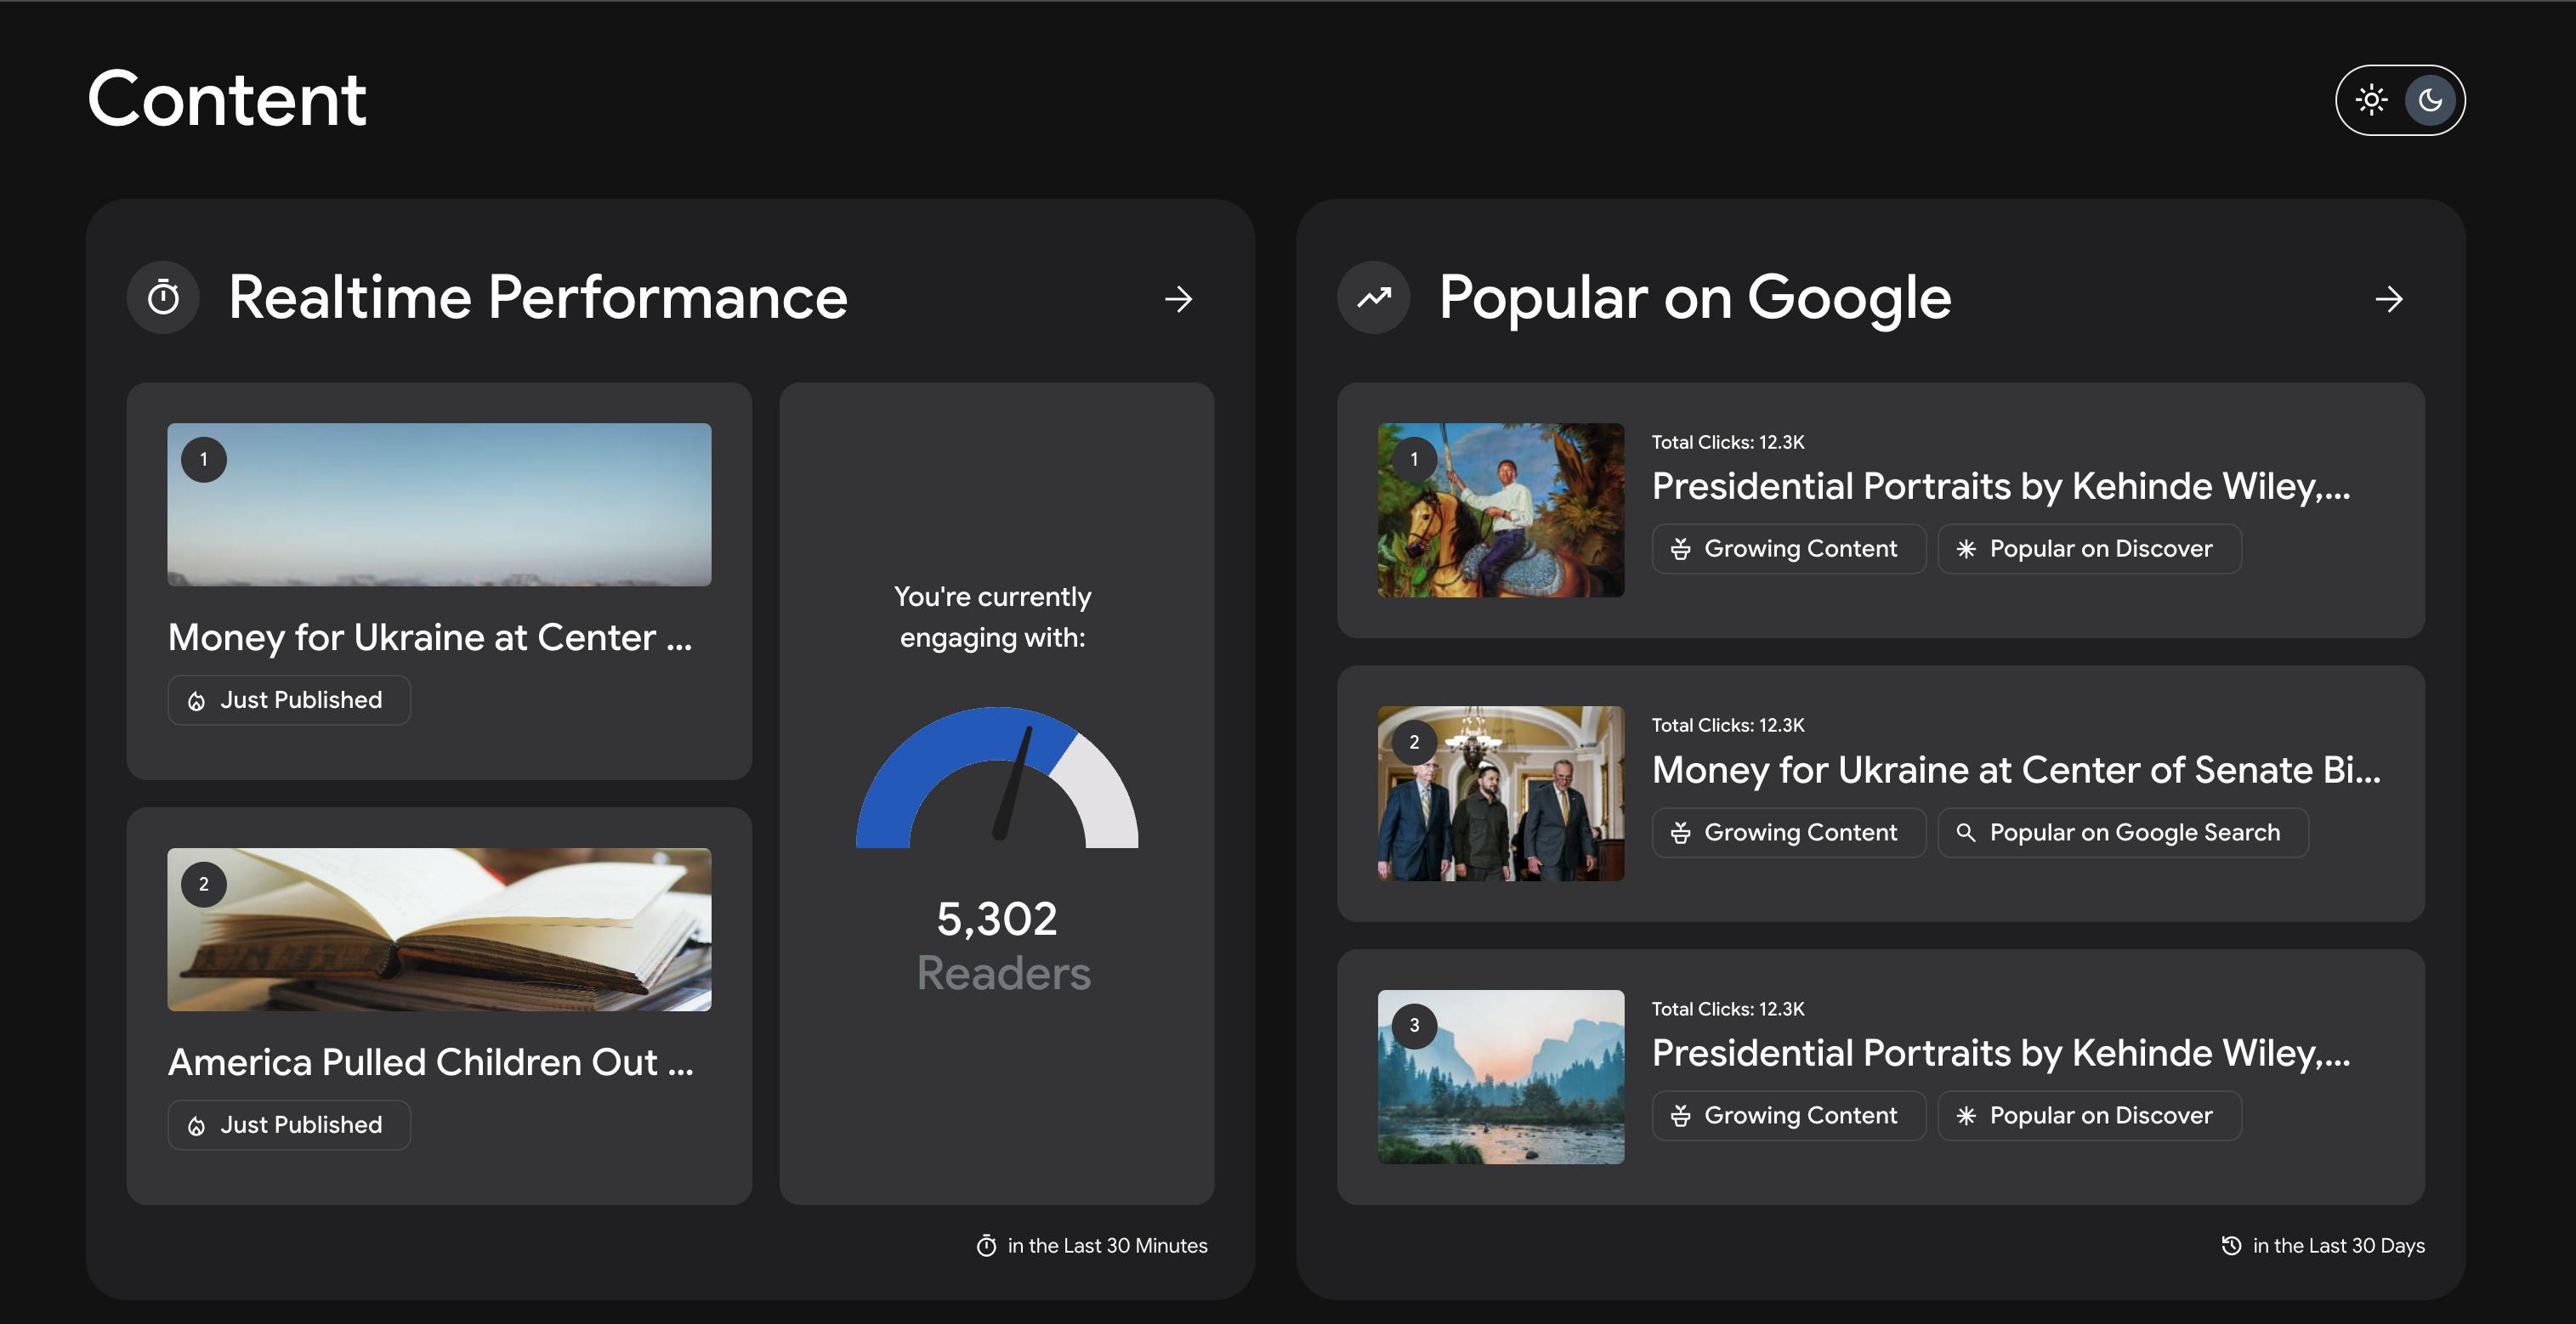Click sprout icon in third item's Growing Content tag

point(1681,1115)
